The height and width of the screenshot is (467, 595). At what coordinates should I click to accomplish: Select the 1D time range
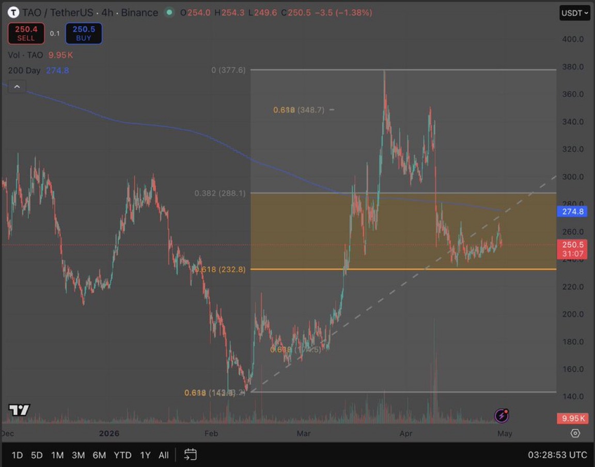click(x=17, y=455)
